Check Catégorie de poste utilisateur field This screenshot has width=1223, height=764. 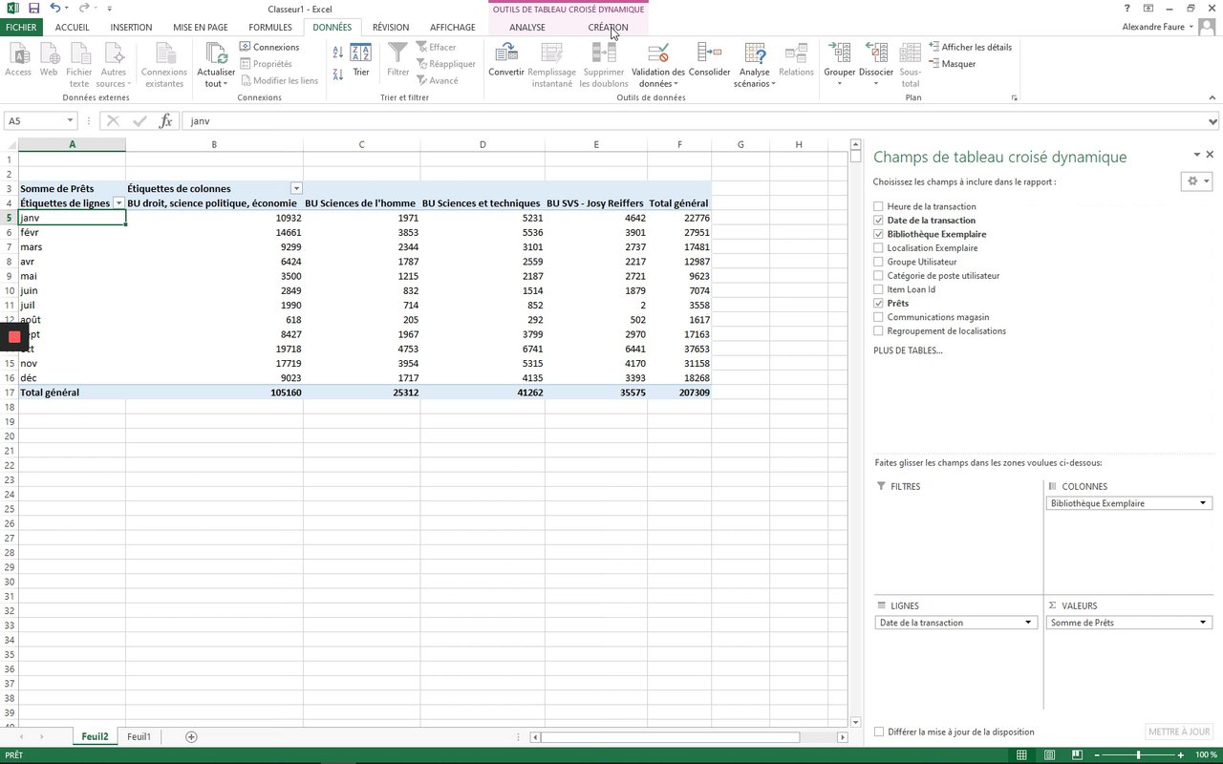point(878,276)
